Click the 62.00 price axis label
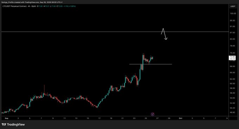The image size is (239, 129). click(233, 79)
